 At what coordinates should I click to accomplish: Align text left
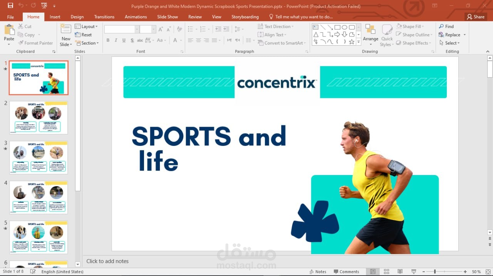(x=190, y=40)
